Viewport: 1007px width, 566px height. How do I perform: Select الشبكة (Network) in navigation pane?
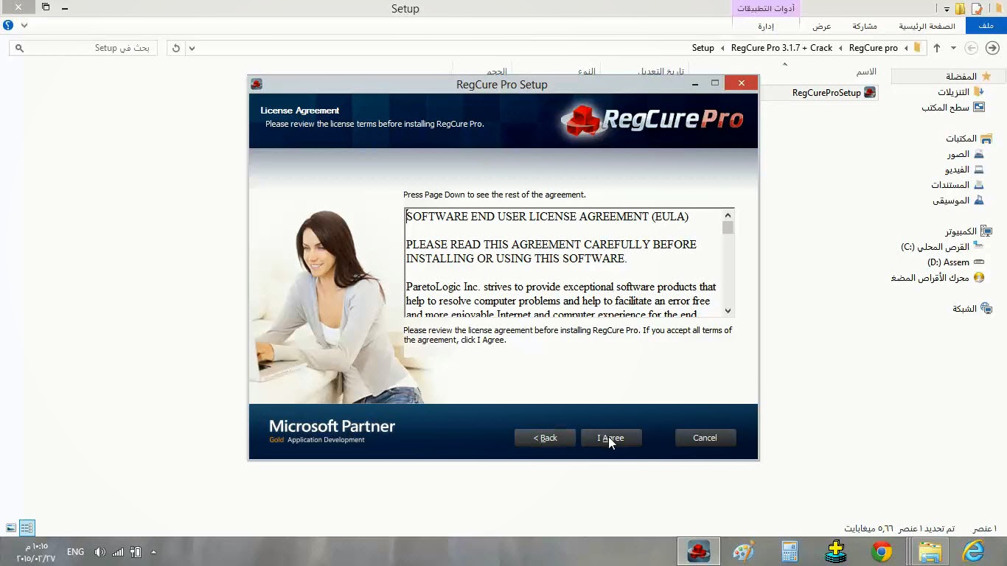(x=972, y=309)
